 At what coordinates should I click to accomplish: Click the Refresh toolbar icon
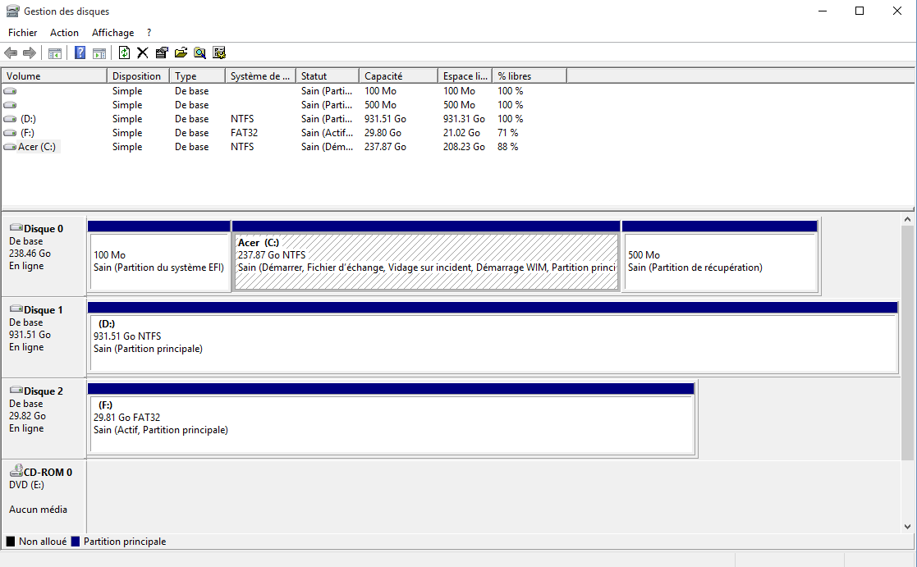[x=124, y=53]
